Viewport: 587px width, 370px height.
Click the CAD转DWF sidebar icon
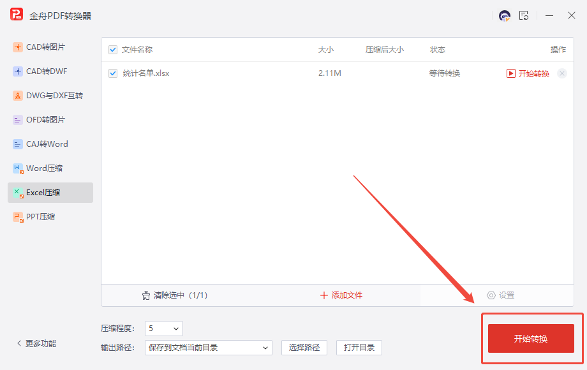pyautogui.click(x=18, y=71)
